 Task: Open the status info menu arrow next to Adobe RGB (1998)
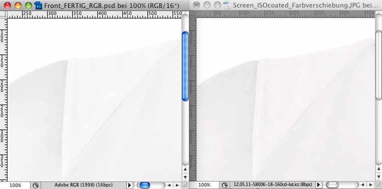(x=130, y=185)
